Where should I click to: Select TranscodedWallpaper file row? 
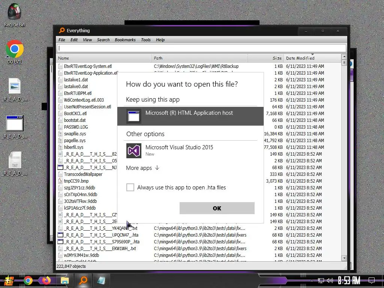tap(199, 174)
